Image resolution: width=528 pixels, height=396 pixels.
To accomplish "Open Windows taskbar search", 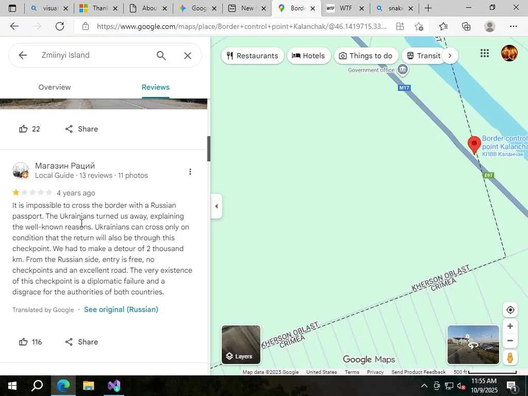I will point(37,386).
